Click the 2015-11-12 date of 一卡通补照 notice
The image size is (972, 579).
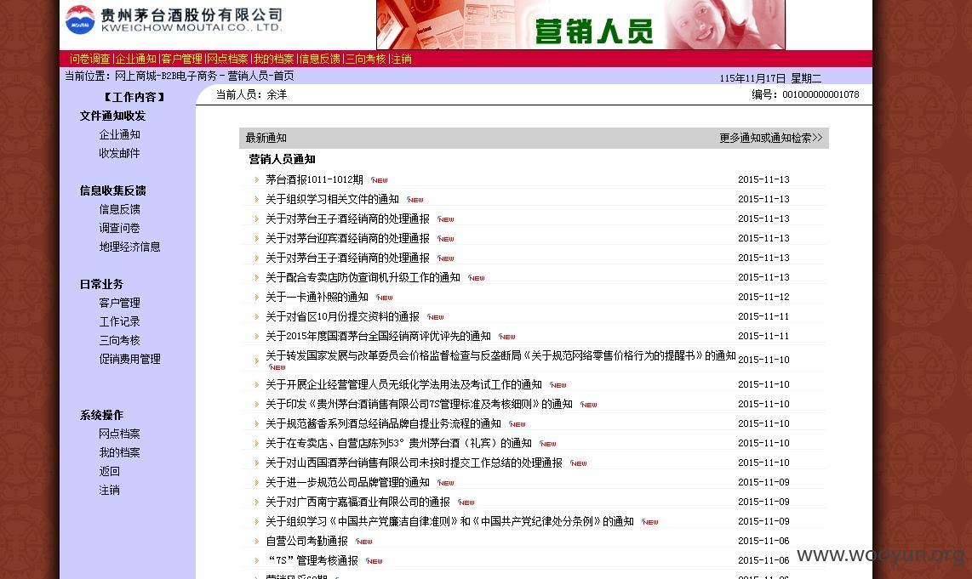coord(763,298)
